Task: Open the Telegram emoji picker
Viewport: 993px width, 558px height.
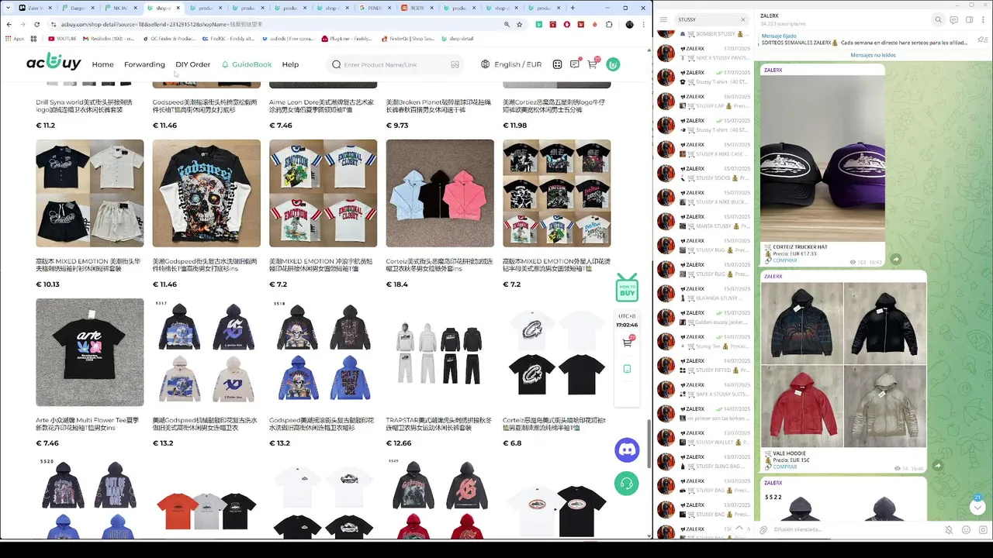Action: click(x=966, y=530)
